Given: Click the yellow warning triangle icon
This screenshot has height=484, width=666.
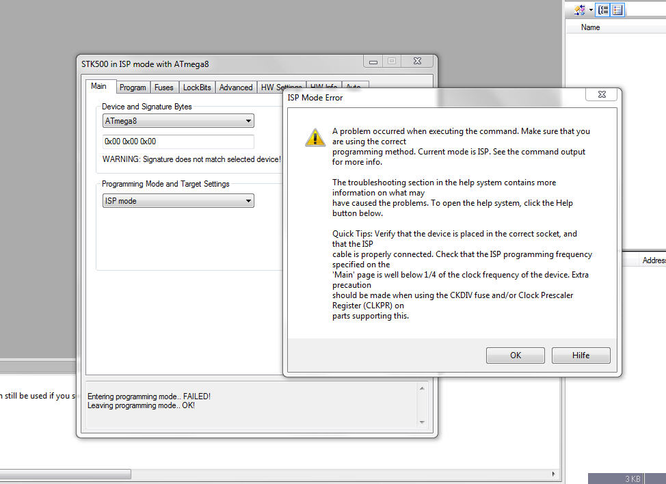Looking at the screenshot, I should [315, 138].
